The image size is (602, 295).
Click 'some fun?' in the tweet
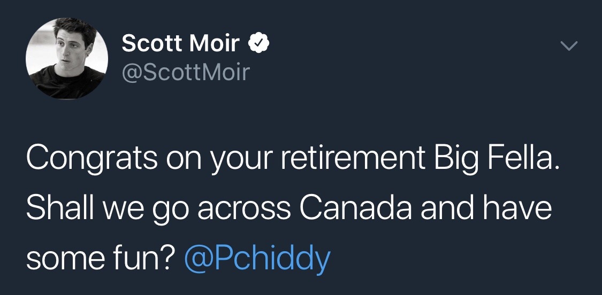point(100,258)
